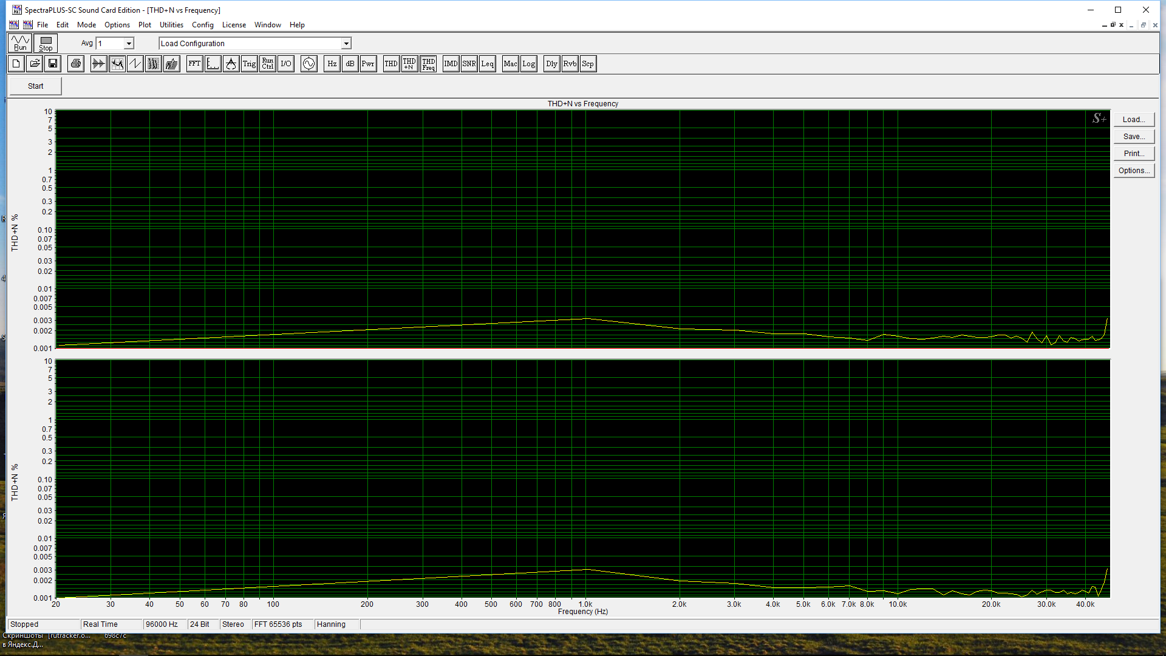Screen dimensions: 1166x656
Task: Click the printer icon
Action: pyautogui.click(x=75, y=64)
